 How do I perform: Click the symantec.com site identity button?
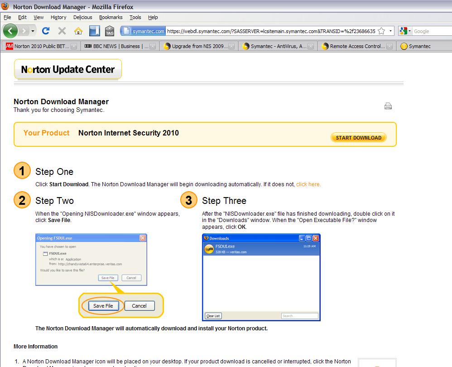point(143,31)
